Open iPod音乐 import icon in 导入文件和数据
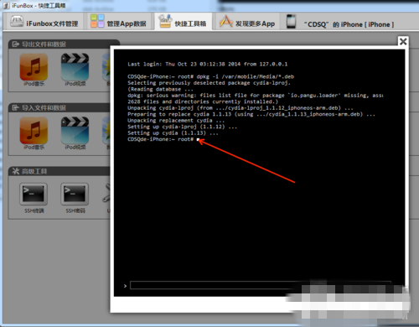The height and width of the screenshot is (327, 419). coord(34,133)
